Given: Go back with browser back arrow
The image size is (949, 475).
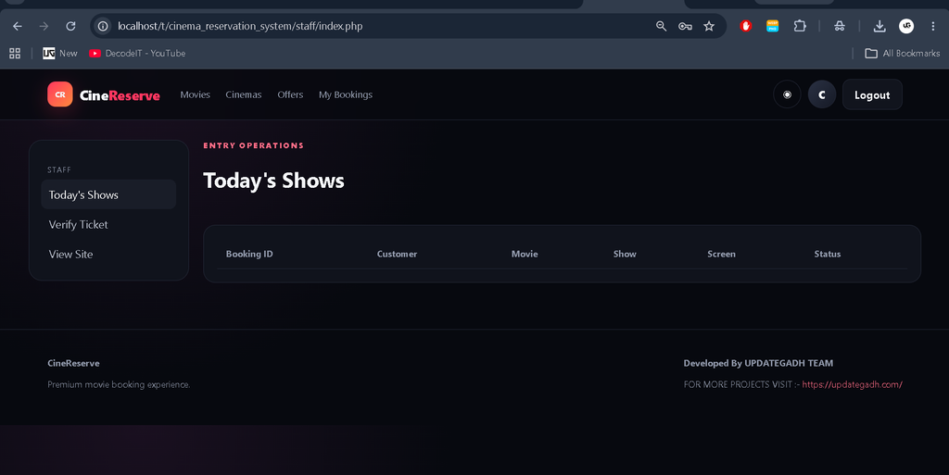Looking at the screenshot, I should coord(17,26).
